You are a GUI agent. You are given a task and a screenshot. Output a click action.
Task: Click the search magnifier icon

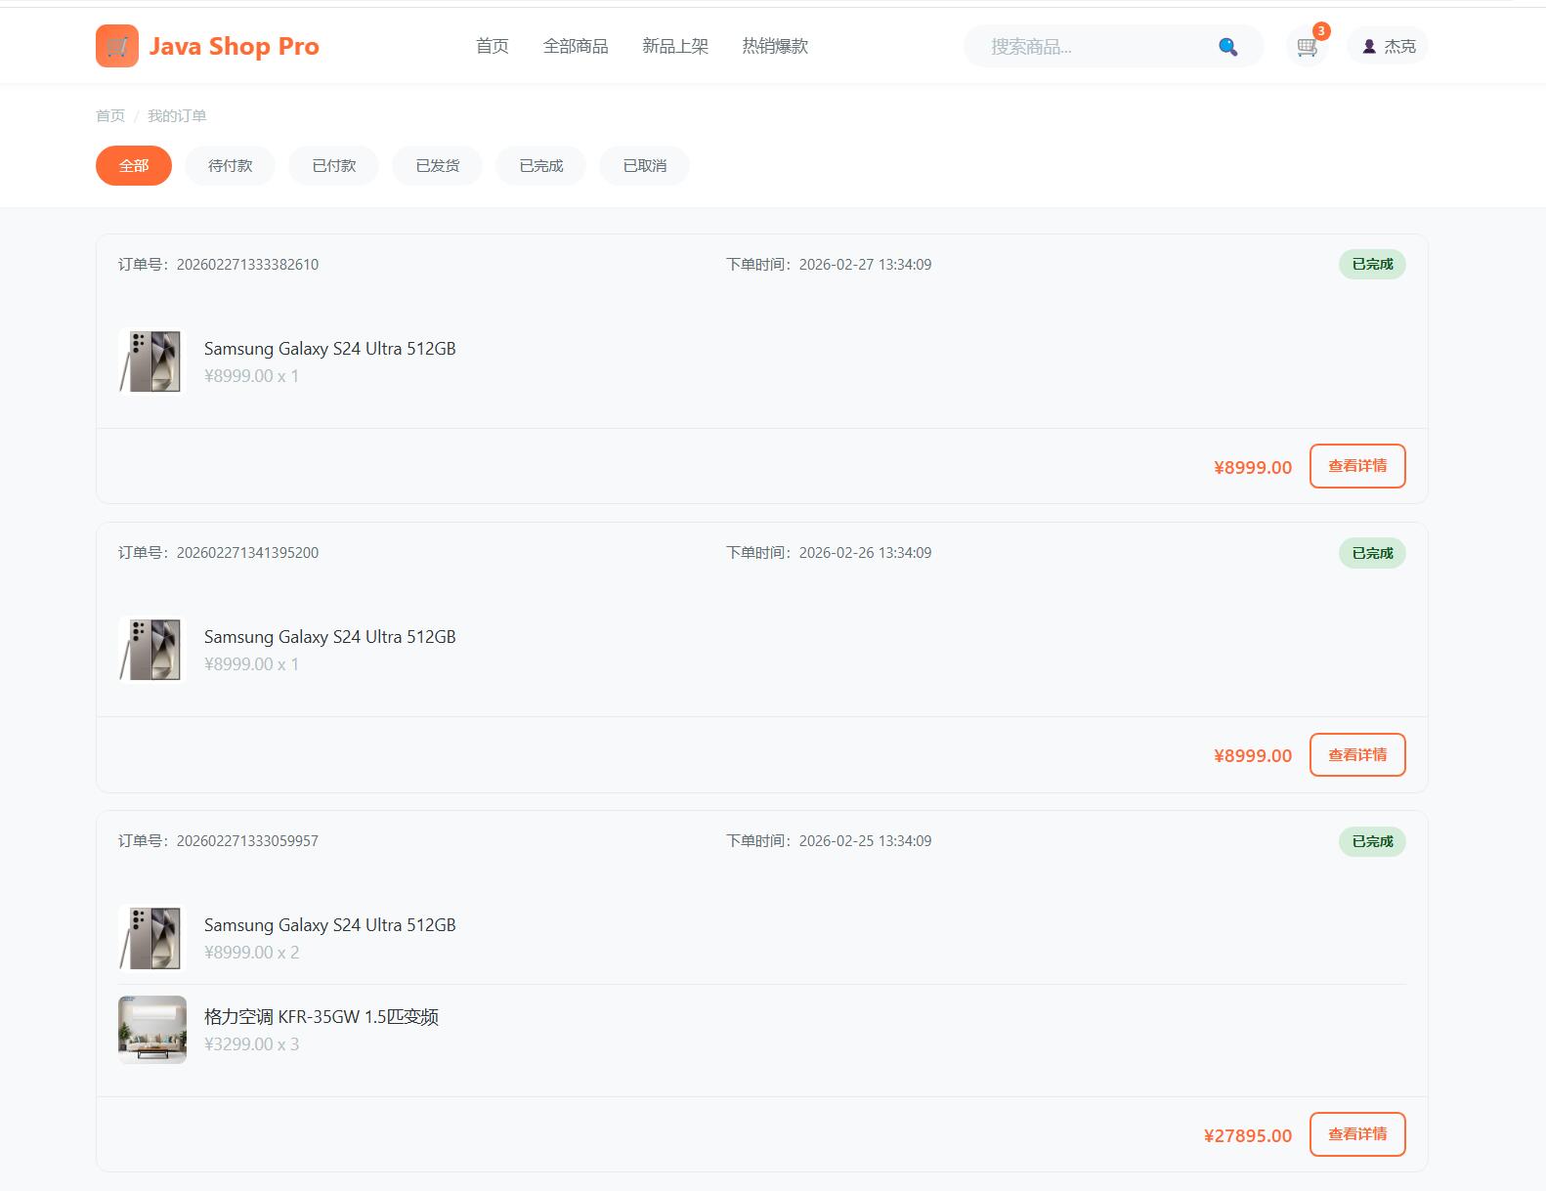point(1228,46)
